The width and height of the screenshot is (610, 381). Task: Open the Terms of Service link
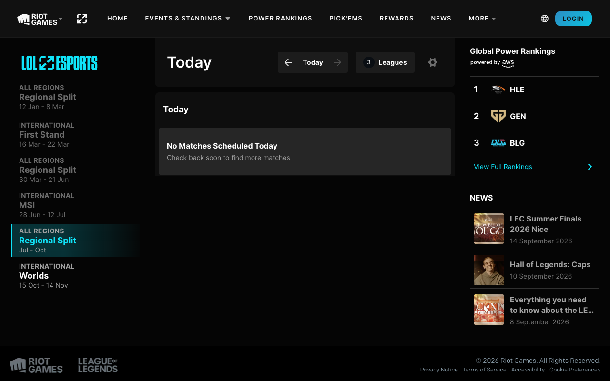(484, 370)
